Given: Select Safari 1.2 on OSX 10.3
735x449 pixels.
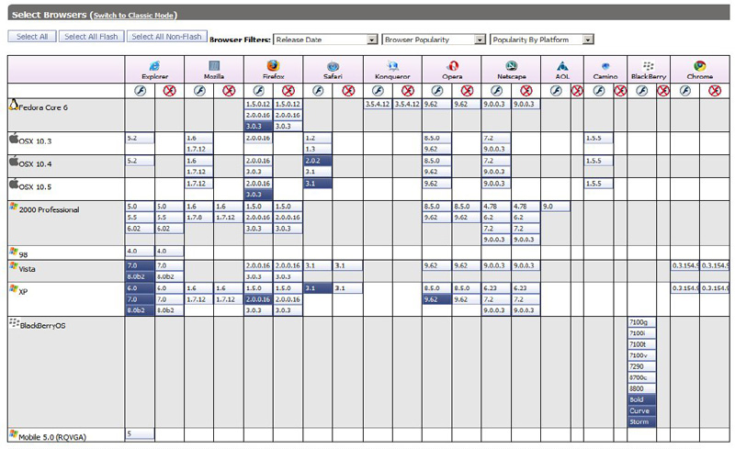Looking at the screenshot, I should [x=318, y=139].
